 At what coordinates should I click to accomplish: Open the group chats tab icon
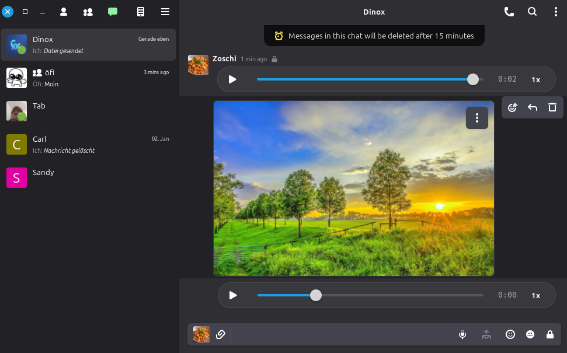pos(88,12)
